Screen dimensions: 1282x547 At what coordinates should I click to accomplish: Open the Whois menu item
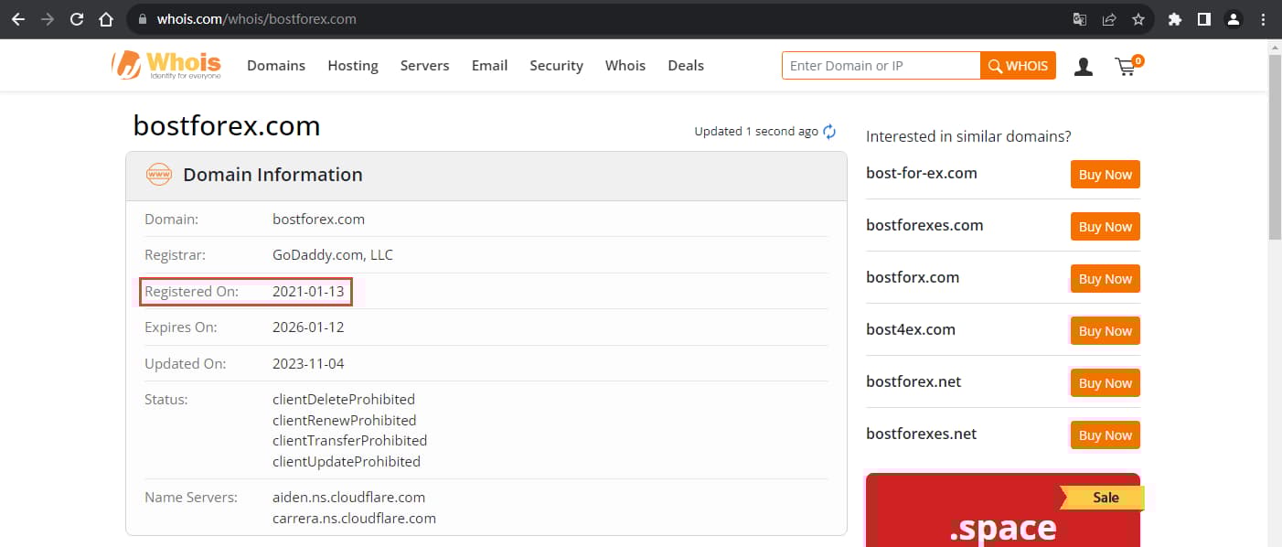click(x=625, y=66)
